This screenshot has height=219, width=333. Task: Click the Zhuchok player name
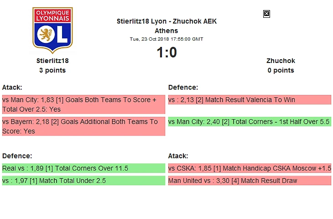coord(281,61)
